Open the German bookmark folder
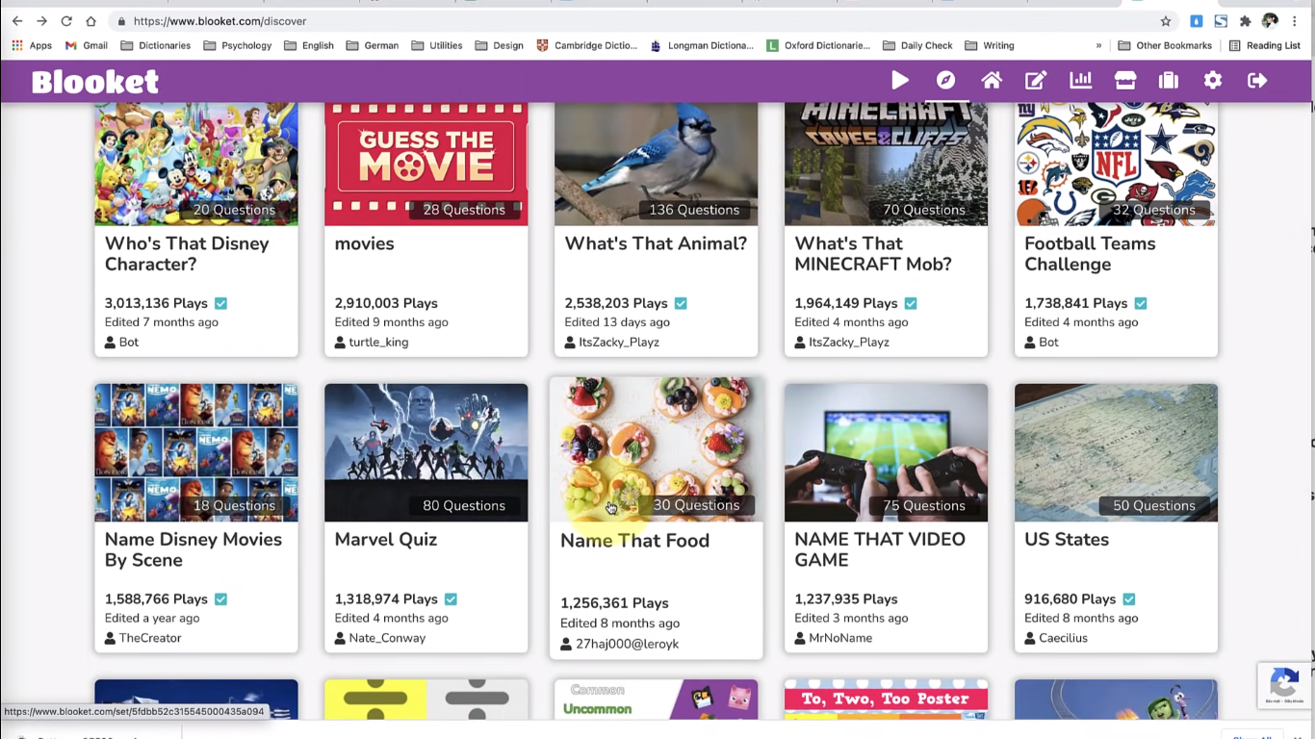1315x739 pixels. (x=373, y=45)
